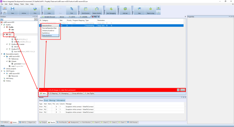Click the Print toolbar icon
The image size is (234, 127).
pyautogui.click(x=35, y=10)
